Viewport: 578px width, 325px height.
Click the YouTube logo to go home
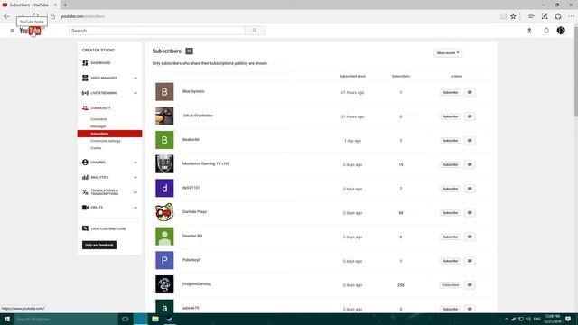[x=30, y=31]
